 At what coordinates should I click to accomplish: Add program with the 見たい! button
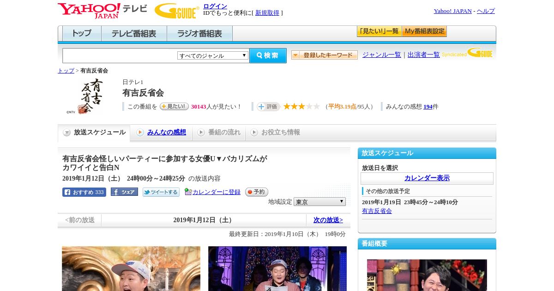(x=174, y=106)
